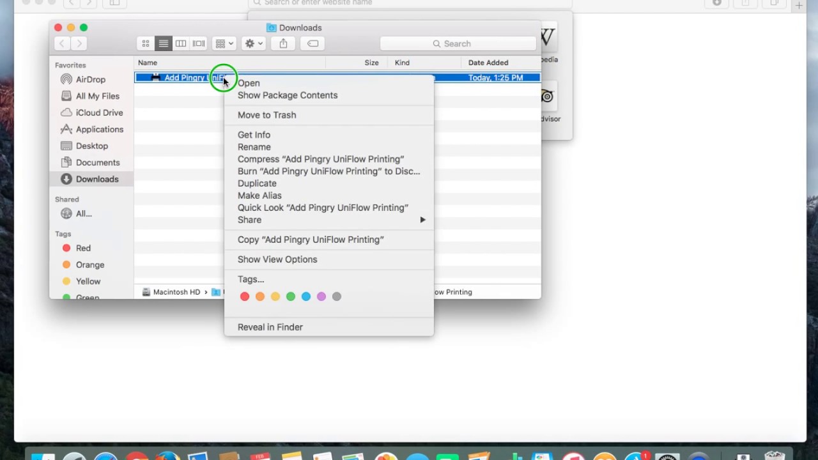This screenshot has height=460, width=818.
Task: Choose Burn "Add Pingry UniFlow Printing" to Disc
Action: [x=328, y=171]
